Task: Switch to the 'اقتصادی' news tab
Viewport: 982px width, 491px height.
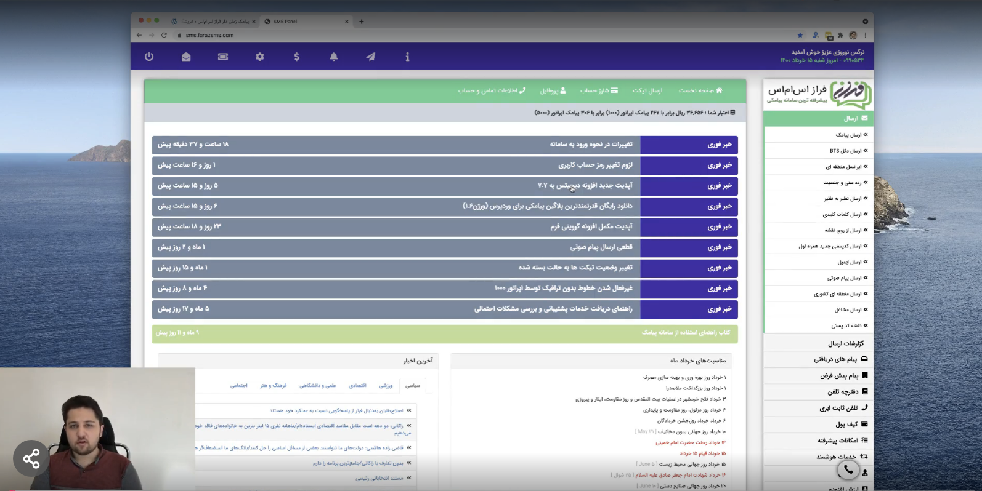Action: (x=357, y=386)
